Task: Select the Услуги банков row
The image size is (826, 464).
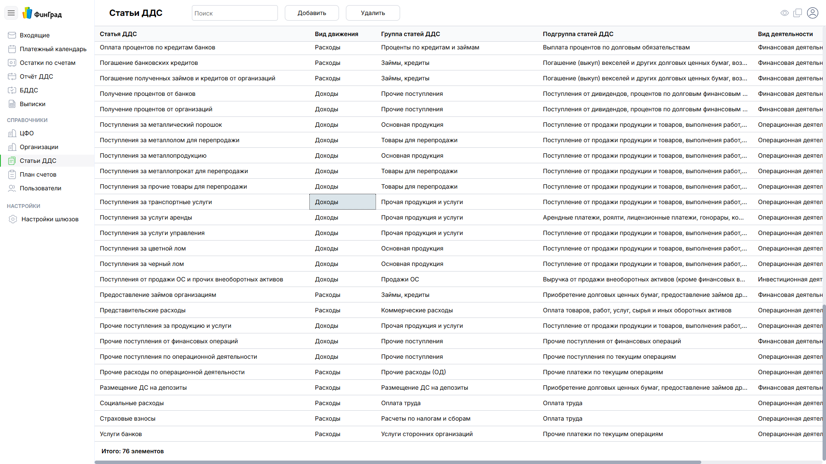Action: [x=121, y=434]
